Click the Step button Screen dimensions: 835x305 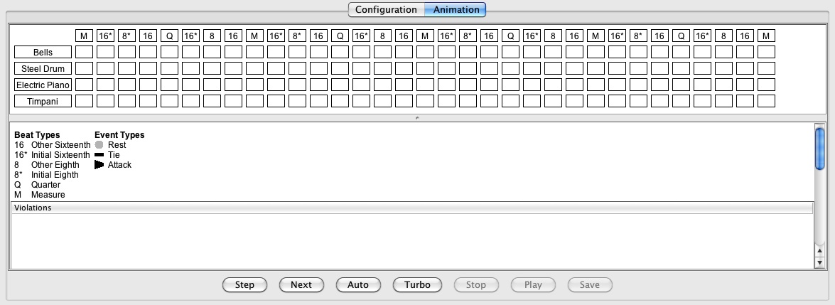(x=245, y=284)
